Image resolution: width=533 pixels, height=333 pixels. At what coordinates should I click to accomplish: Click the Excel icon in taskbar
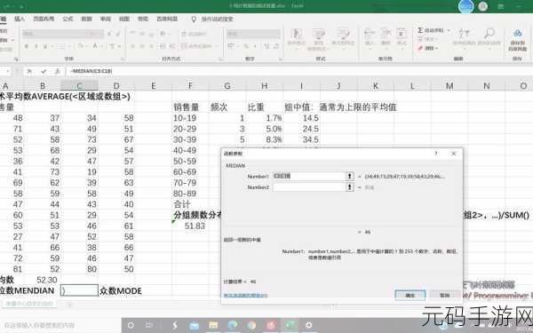tap(290, 325)
